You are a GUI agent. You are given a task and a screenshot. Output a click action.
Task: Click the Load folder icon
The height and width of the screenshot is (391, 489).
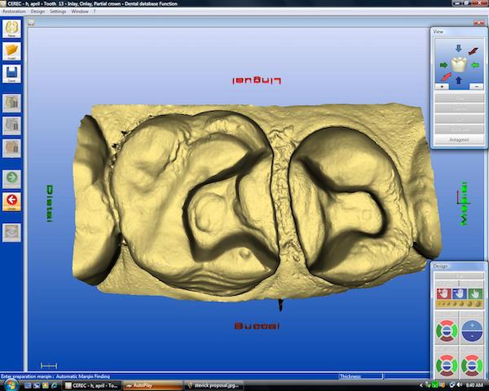[x=11, y=52]
